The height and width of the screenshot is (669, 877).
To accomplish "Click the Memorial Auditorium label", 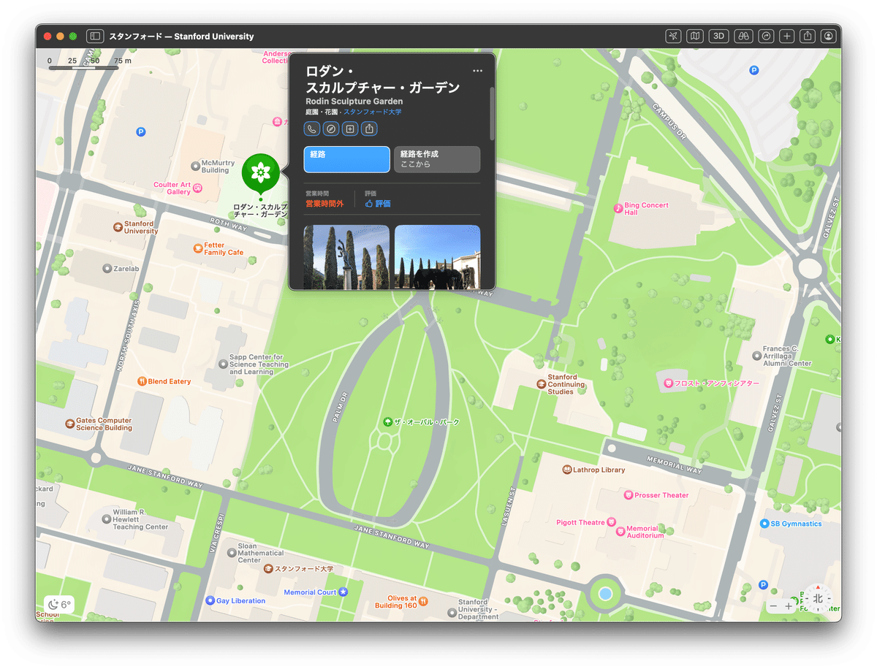I will [x=645, y=532].
